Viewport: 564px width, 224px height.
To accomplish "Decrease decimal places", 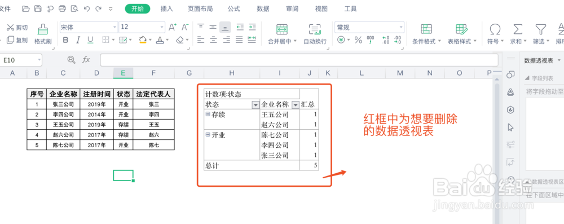I will pyautogui.click(x=398, y=40).
